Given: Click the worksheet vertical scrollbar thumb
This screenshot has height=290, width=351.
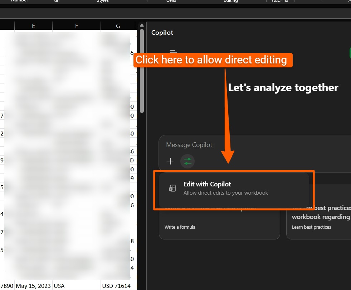Looking at the screenshot, I should point(142,71).
